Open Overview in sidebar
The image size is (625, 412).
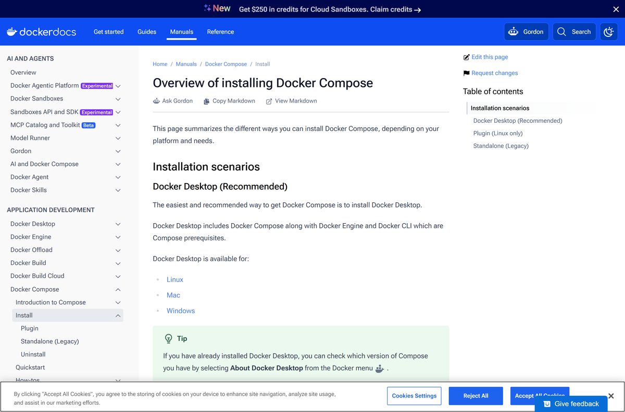(x=23, y=72)
